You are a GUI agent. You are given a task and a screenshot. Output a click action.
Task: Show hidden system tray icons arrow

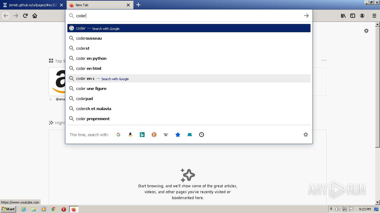coord(331,209)
